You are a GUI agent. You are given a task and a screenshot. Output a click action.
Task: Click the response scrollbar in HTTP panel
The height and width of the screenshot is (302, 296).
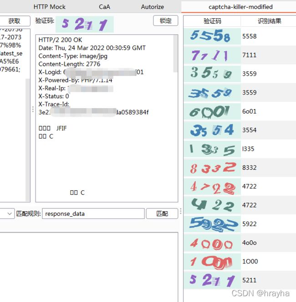coord(175,54)
